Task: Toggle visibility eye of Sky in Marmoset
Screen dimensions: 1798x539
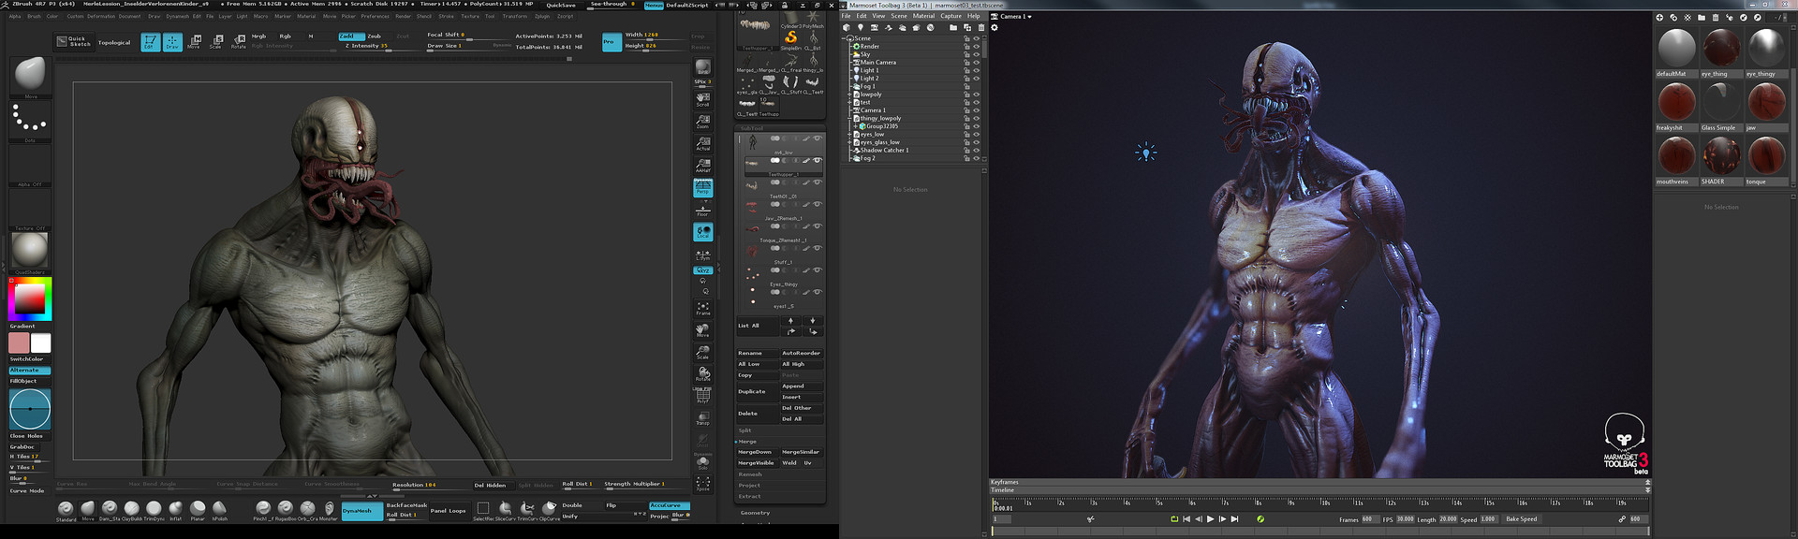Action: [x=976, y=54]
